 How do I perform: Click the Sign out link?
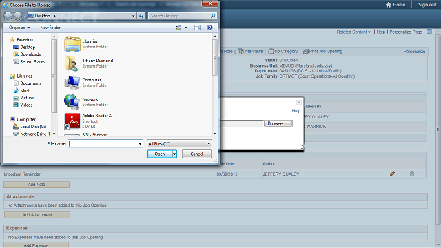(x=427, y=5)
